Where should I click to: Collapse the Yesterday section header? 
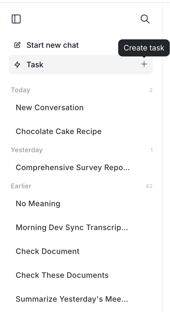[27, 150]
